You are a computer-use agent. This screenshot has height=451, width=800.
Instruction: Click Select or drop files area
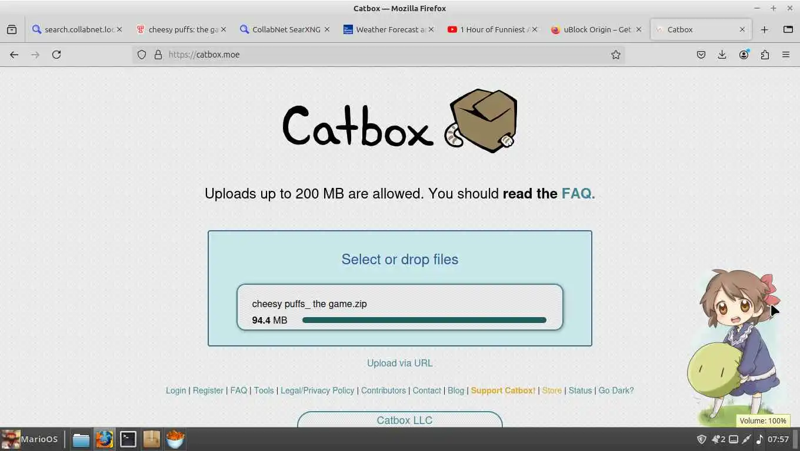pos(400,260)
